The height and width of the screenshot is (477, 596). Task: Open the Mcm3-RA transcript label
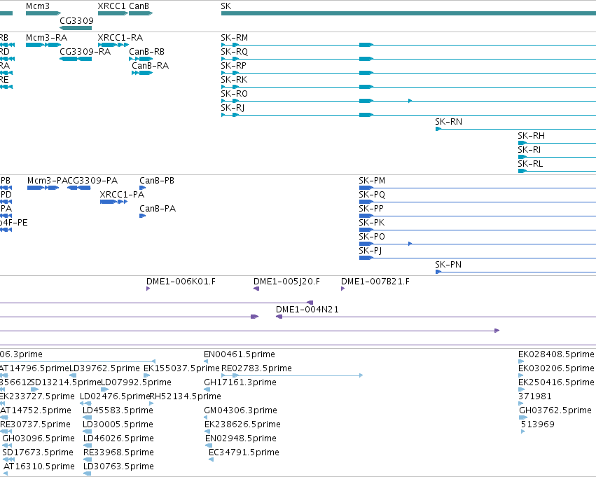tap(46, 38)
